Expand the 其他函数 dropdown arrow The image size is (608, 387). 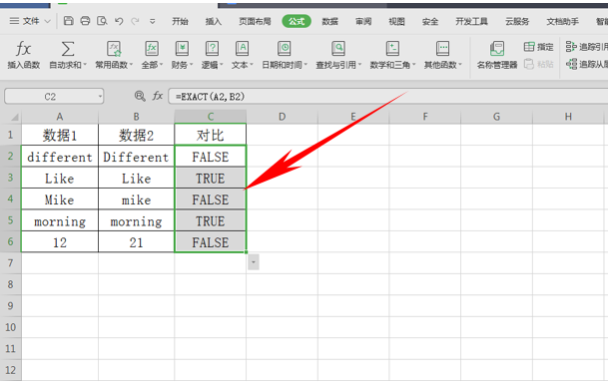point(460,65)
